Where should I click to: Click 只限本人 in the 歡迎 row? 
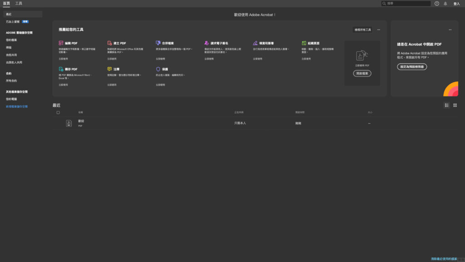coord(240,123)
